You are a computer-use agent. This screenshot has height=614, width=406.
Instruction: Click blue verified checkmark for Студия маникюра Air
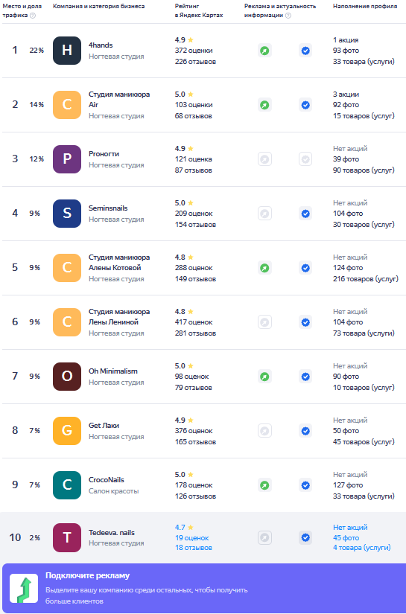(x=305, y=105)
